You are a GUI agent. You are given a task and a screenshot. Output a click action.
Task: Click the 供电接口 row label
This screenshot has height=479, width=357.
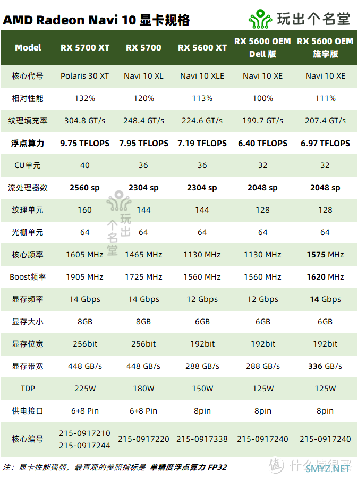point(28,411)
